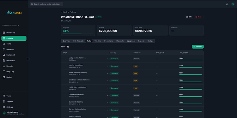Open the sidebar Documents page

click(x=14, y=61)
